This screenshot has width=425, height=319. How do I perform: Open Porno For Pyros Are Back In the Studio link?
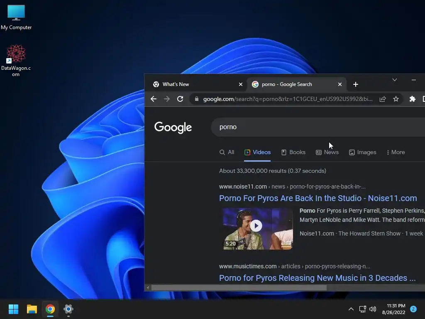(318, 198)
